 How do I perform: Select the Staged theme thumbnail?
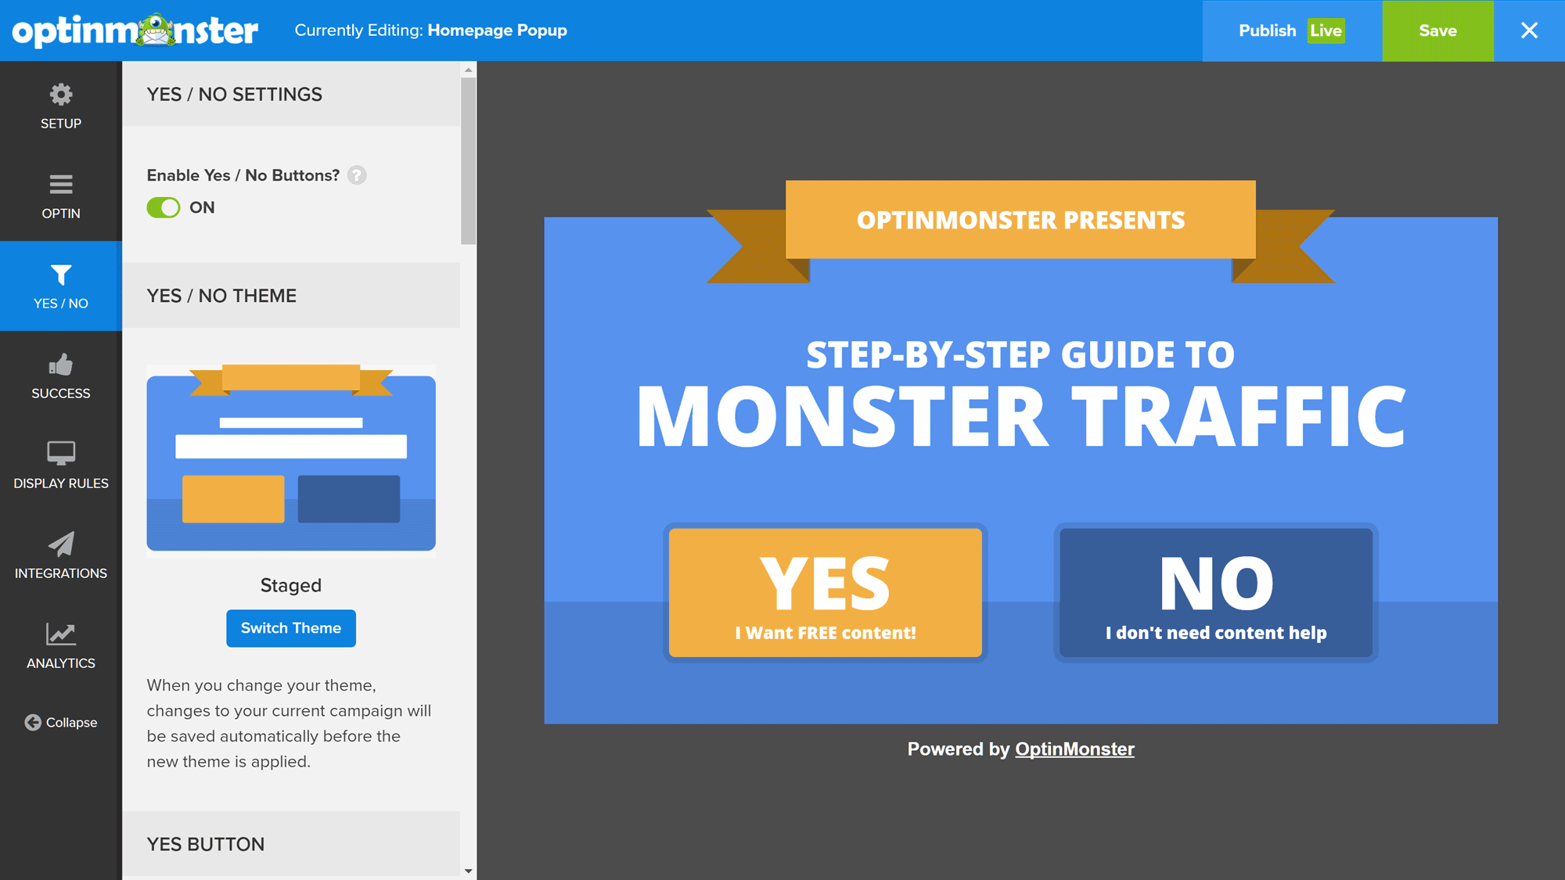(293, 459)
